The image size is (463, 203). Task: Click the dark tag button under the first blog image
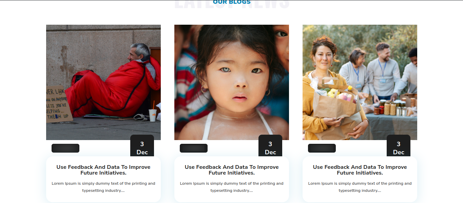[65, 148]
